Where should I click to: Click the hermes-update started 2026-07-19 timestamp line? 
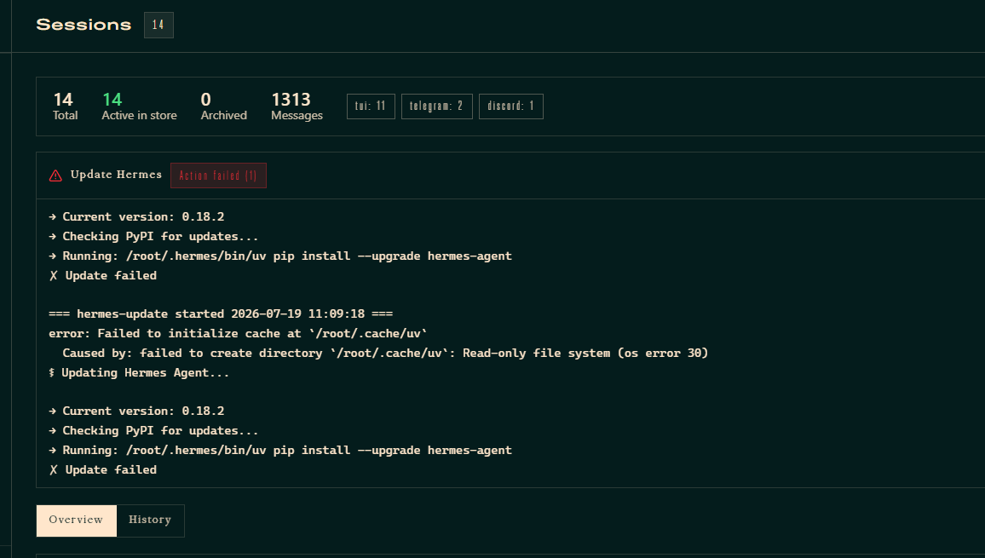221,314
